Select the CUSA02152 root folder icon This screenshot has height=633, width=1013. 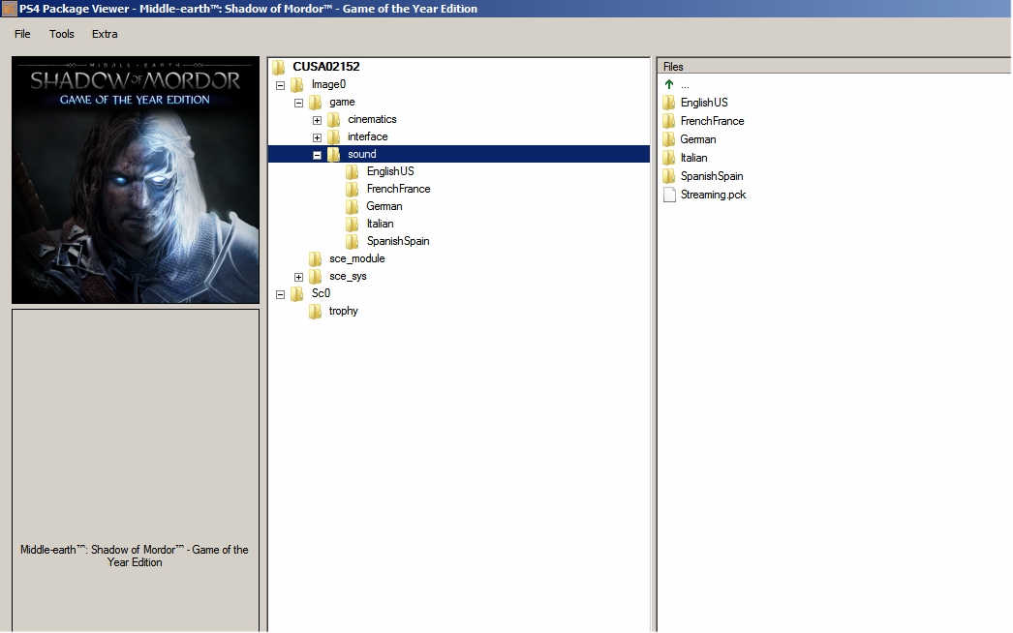pos(279,67)
